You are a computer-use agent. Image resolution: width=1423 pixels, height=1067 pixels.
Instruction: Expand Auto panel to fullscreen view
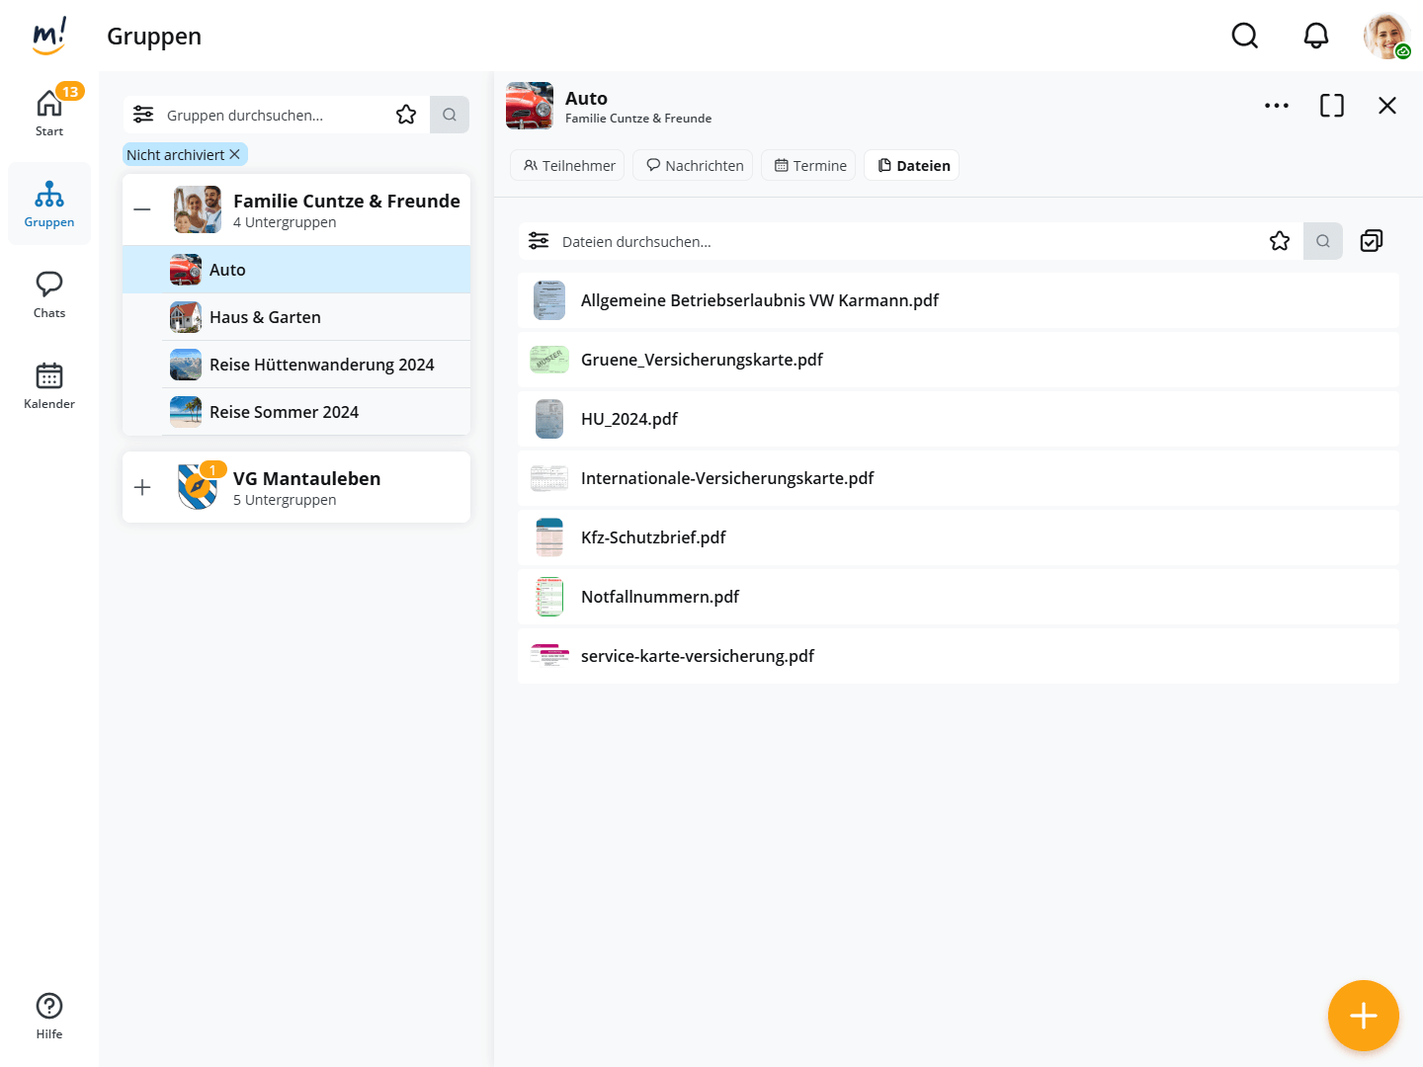[1331, 106]
